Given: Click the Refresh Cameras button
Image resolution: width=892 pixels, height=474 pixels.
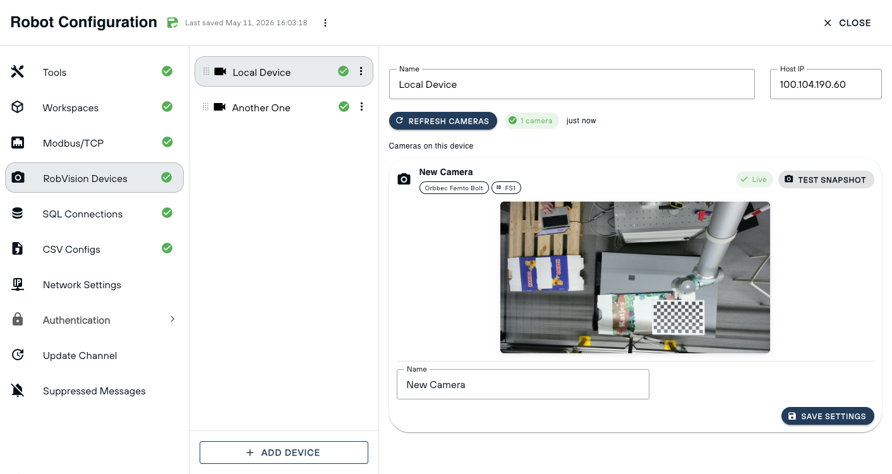Looking at the screenshot, I should click(x=443, y=121).
